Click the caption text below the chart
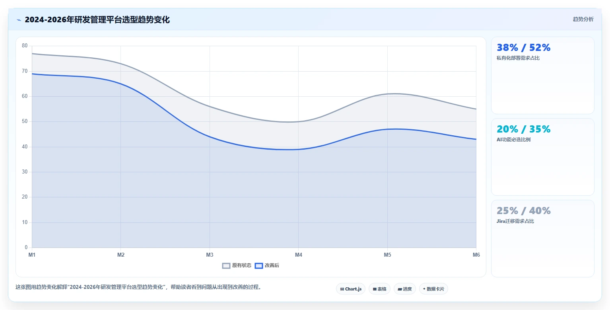This screenshot has height=310, width=610. [139, 287]
